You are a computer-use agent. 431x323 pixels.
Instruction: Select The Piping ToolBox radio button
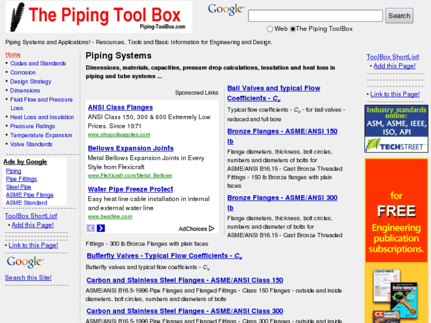(293, 29)
